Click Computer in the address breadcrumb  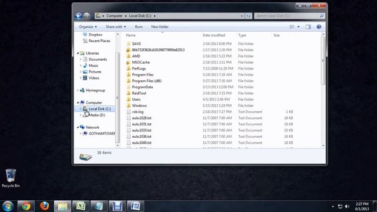[x=114, y=16]
